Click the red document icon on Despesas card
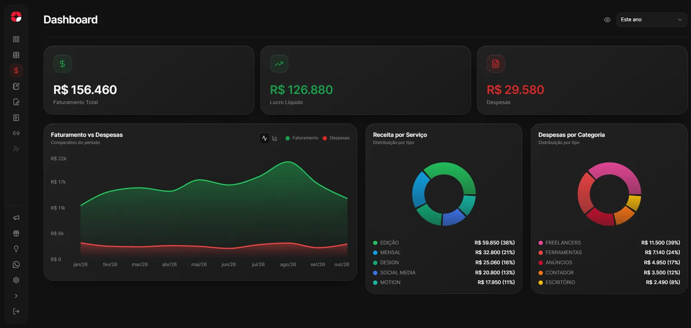The height and width of the screenshot is (328, 691). [496, 64]
